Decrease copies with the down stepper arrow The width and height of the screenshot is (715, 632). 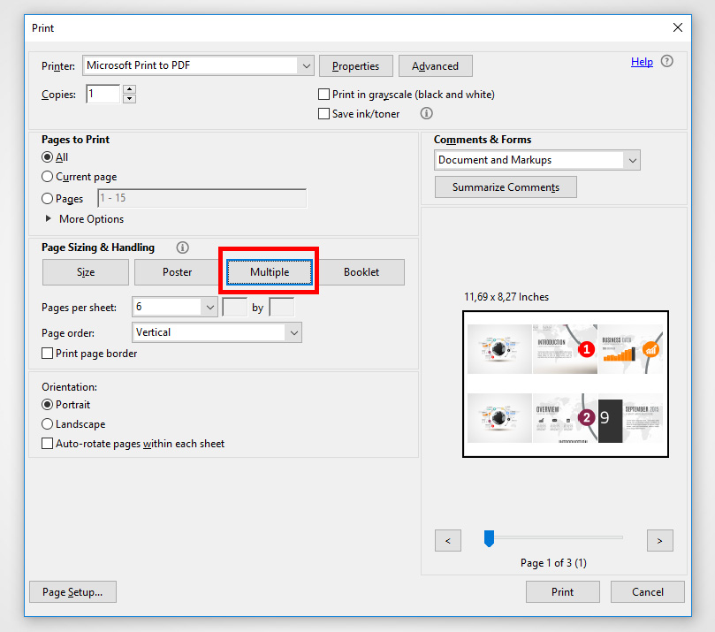[x=130, y=98]
